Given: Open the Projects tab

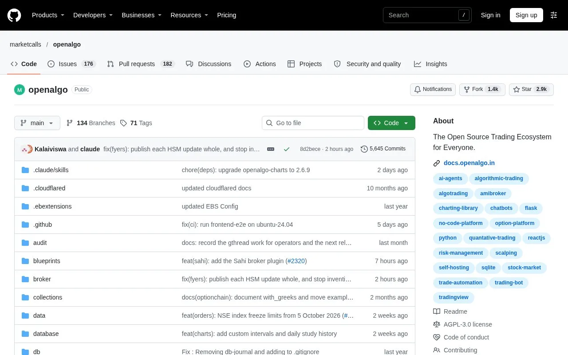Looking at the screenshot, I should click(304, 64).
